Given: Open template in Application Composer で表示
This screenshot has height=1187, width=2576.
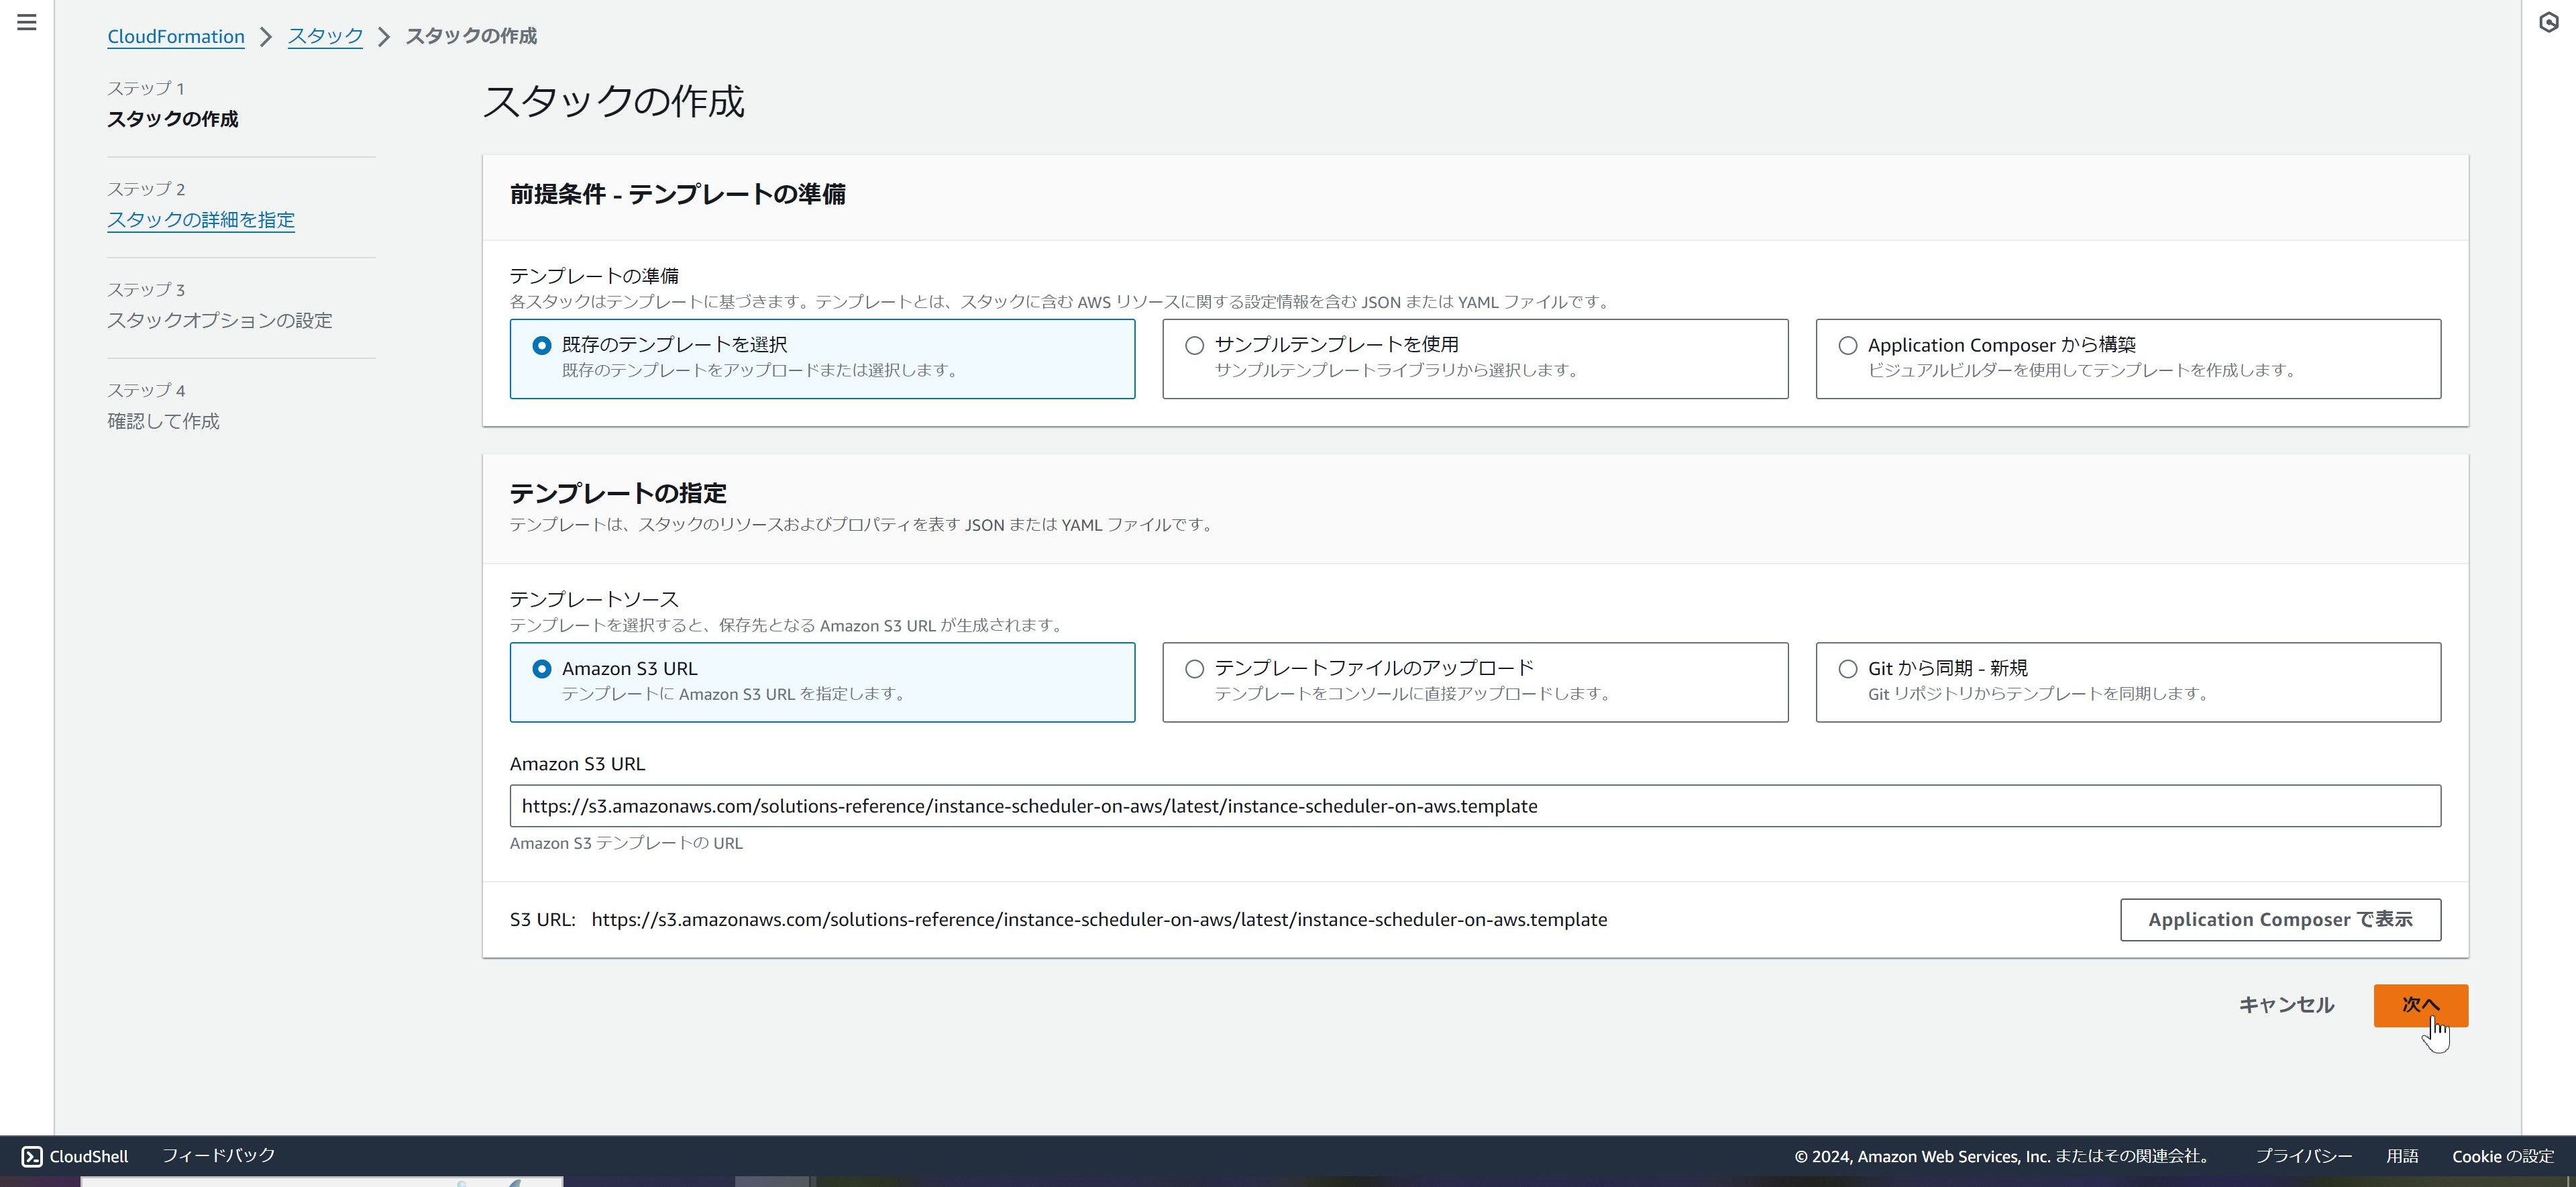Looking at the screenshot, I should pos(2280,919).
